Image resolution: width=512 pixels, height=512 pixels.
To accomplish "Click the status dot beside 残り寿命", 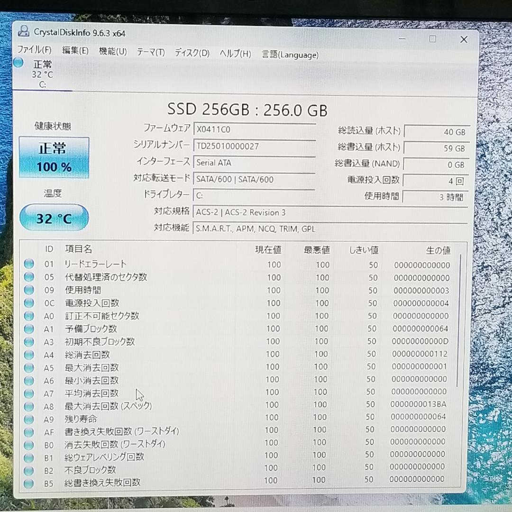I will click(x=28, y=419).
